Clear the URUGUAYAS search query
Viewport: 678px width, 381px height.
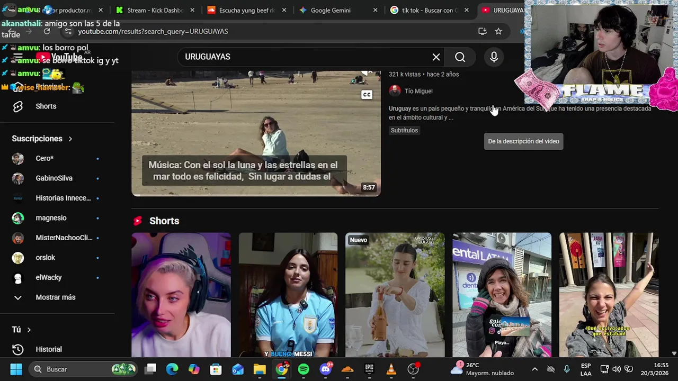[436, 57]
